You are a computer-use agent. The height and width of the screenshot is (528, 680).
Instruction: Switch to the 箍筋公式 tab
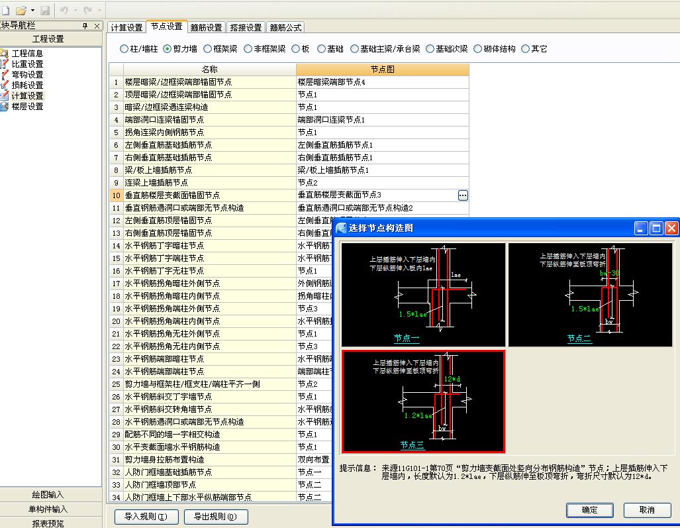point(285,27)
